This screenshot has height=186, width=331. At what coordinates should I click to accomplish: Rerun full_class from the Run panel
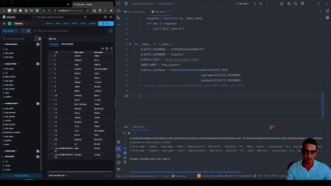point(124,133)
